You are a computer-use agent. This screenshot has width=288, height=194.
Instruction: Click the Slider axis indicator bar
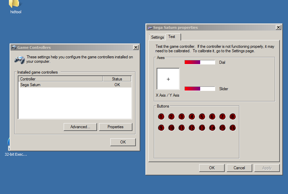pyautogui.click(x=200, y=89)
